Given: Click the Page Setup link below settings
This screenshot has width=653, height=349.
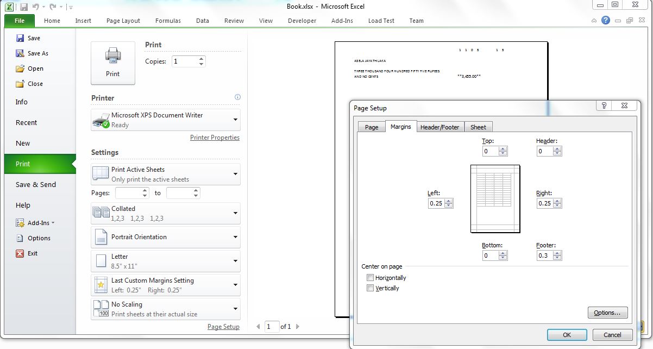Looking at the screenshot, I should click(x=223, y=327).
